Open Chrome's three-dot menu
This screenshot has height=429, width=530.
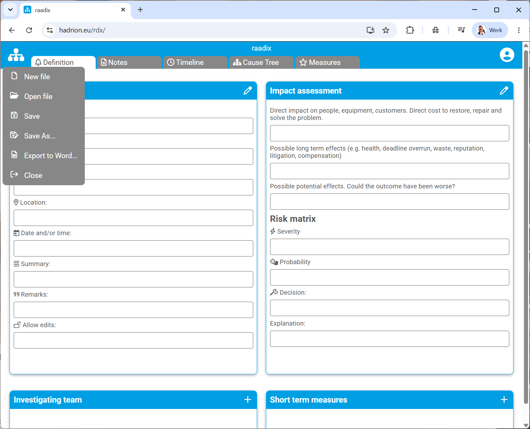pyautogui.click(x=519, y=30)
